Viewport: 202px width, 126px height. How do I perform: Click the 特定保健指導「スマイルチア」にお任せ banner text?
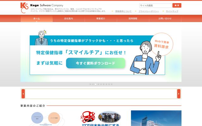click(x=81, y=53)
